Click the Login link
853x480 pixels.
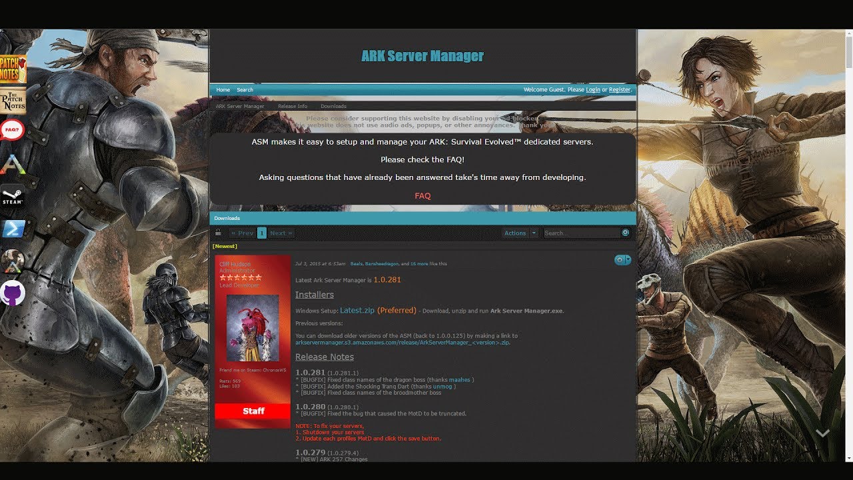(593, 89)
